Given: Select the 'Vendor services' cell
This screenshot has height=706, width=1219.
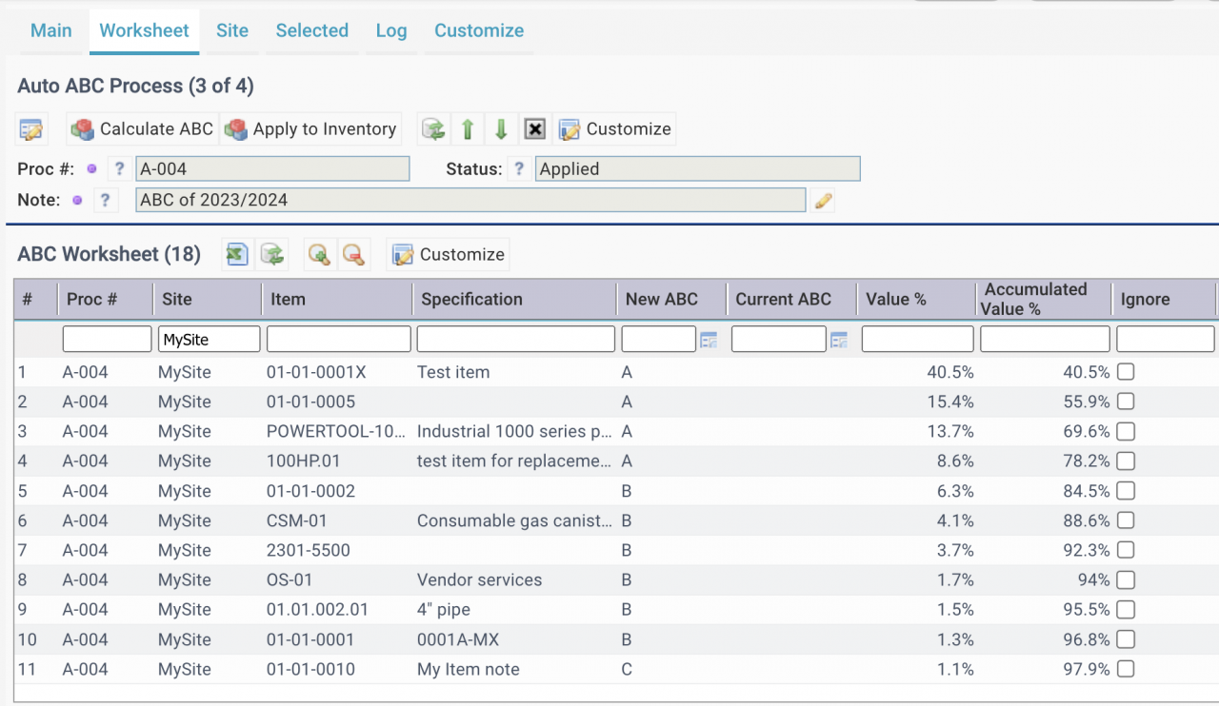Looking at the screenshot, I should point(479,579).
